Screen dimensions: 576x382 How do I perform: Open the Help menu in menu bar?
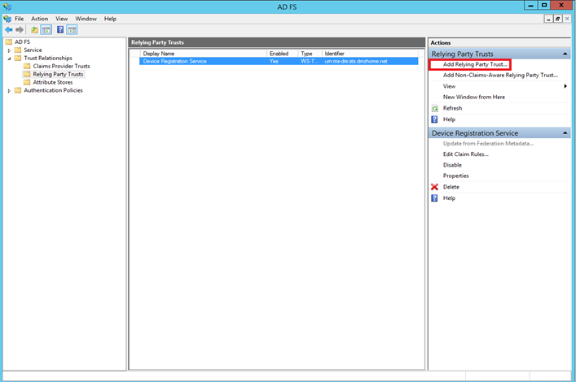point(110,19)
